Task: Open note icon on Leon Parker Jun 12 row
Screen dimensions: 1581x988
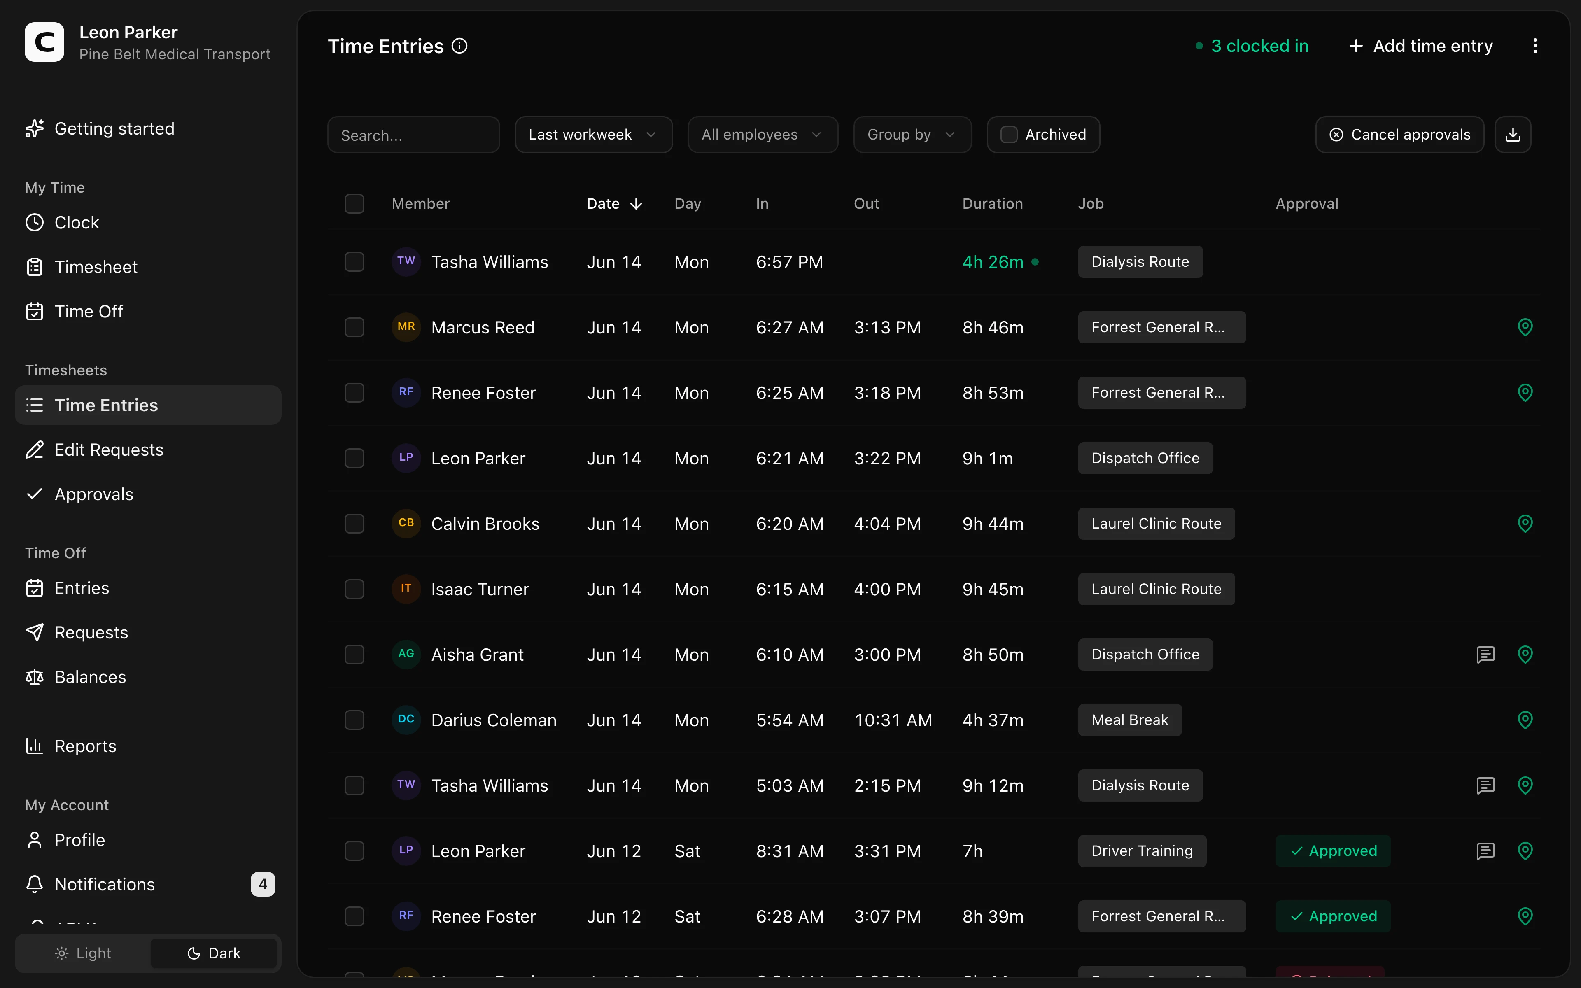Action: (x=1485, y=850)
